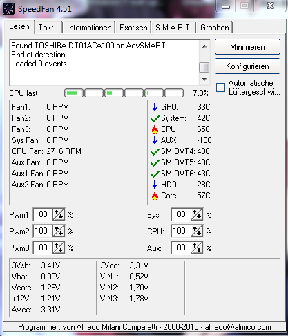Screen dimensions: 288x336
Task: Click the fifth CPU load bar
Action: 154,93
